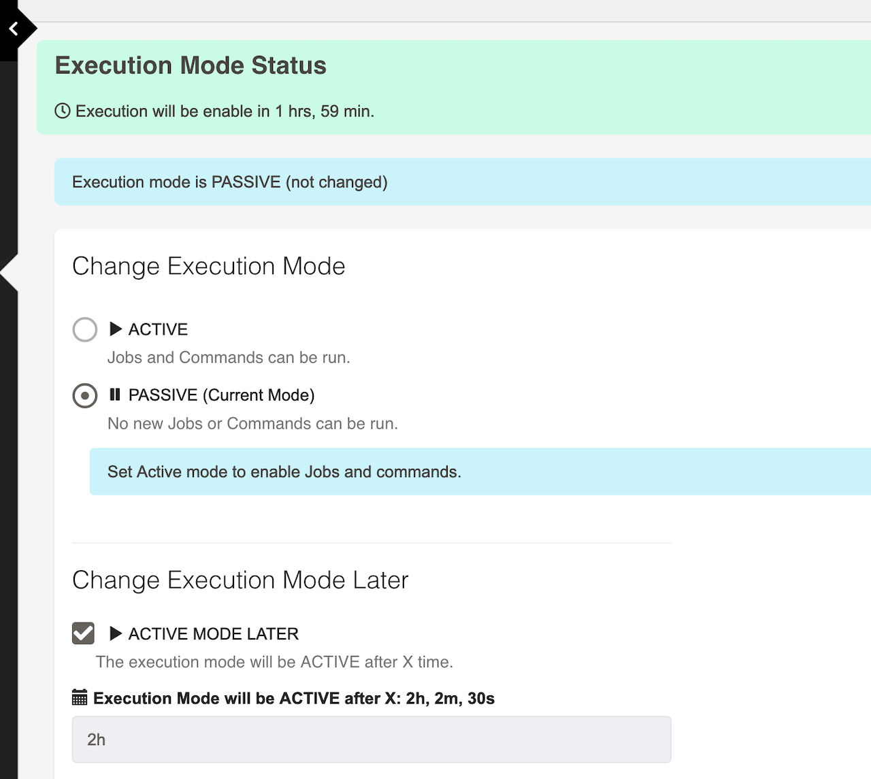Viewport: 871px width, 779px height.
Task: Click the 'ACTIVE MODE LATER' label text
Action: (x=214, y=634)
